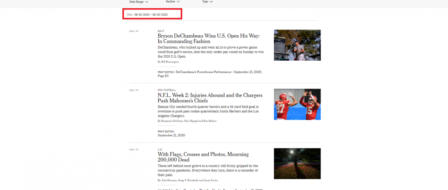The height and width of the screenshot is (190, 448).
Task: Click the summary beginning 'Those left behind must grieve'
Action: (x=208, y=170)
